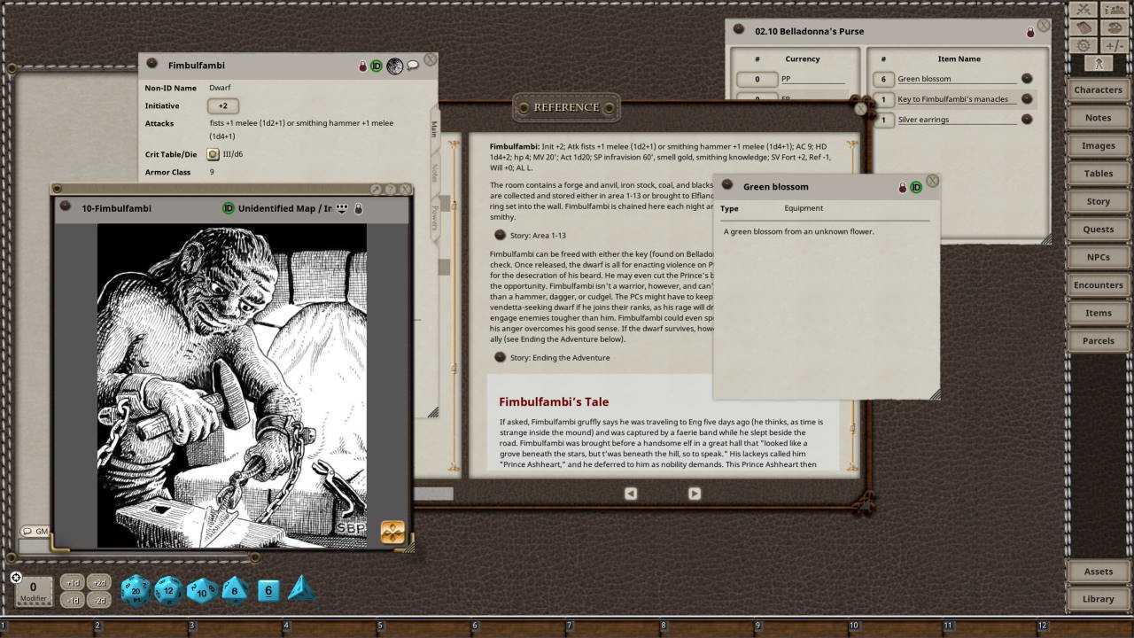Switch to the Main tab on NPC sheet
The height and width of the screenshot is (638, 1134).
(x=434, y=128)
